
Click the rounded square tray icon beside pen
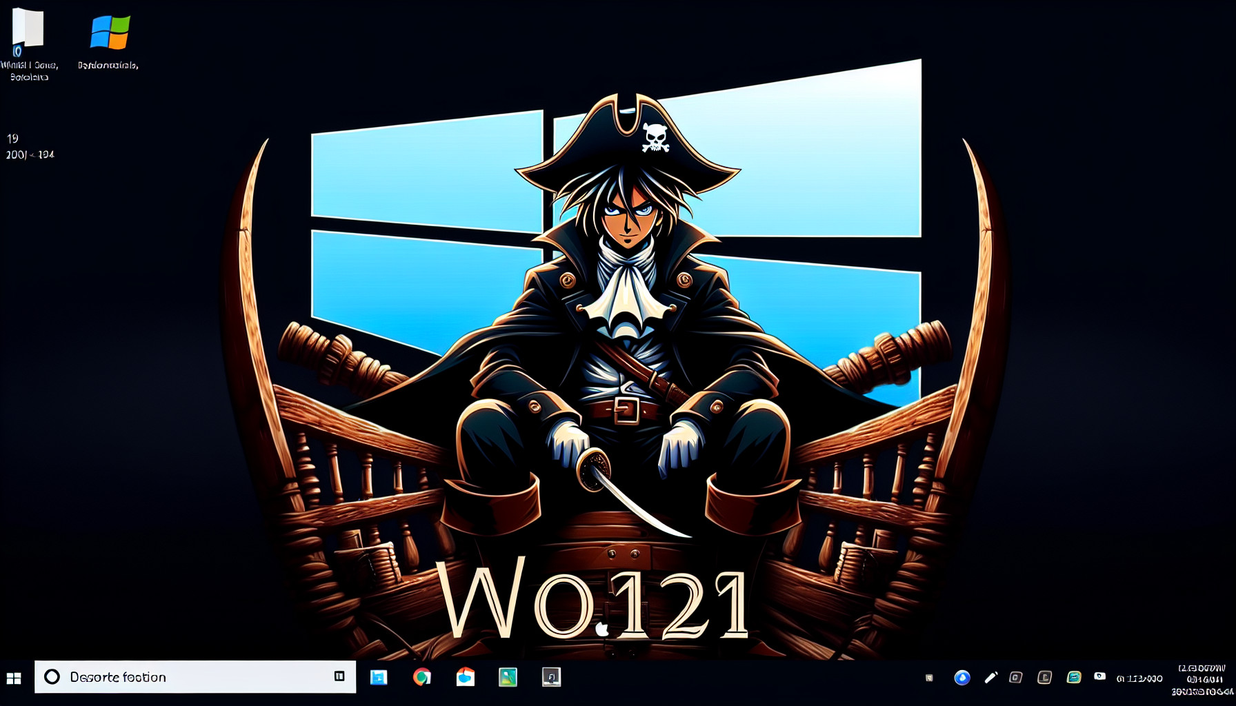[x=1016, y=678]
